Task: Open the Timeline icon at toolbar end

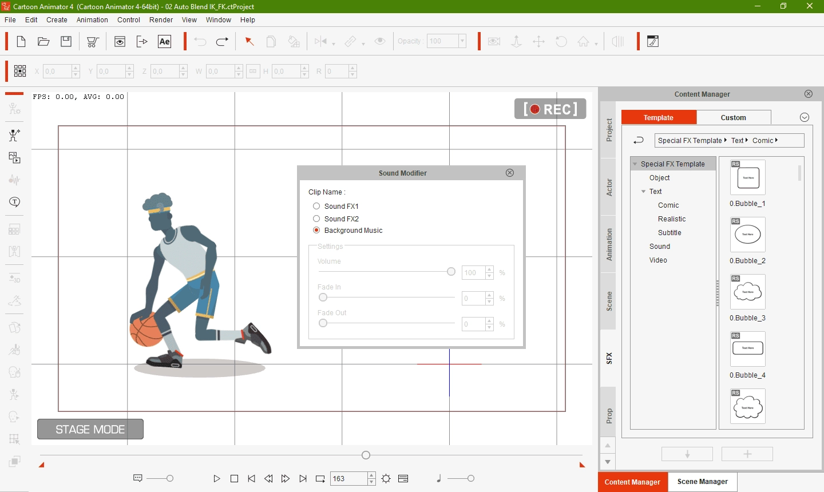Action: tap(653, 41)
